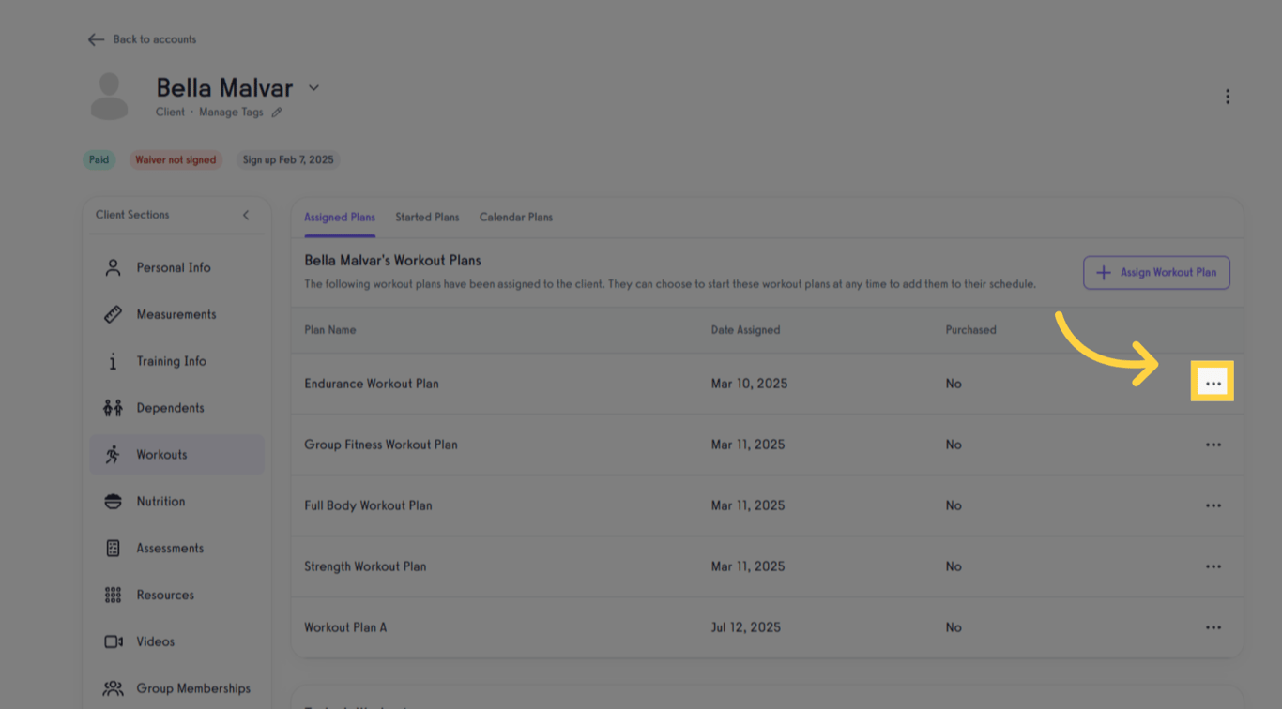
Task: Open the Group Memberships section
Action: click(x=192, y=688)
